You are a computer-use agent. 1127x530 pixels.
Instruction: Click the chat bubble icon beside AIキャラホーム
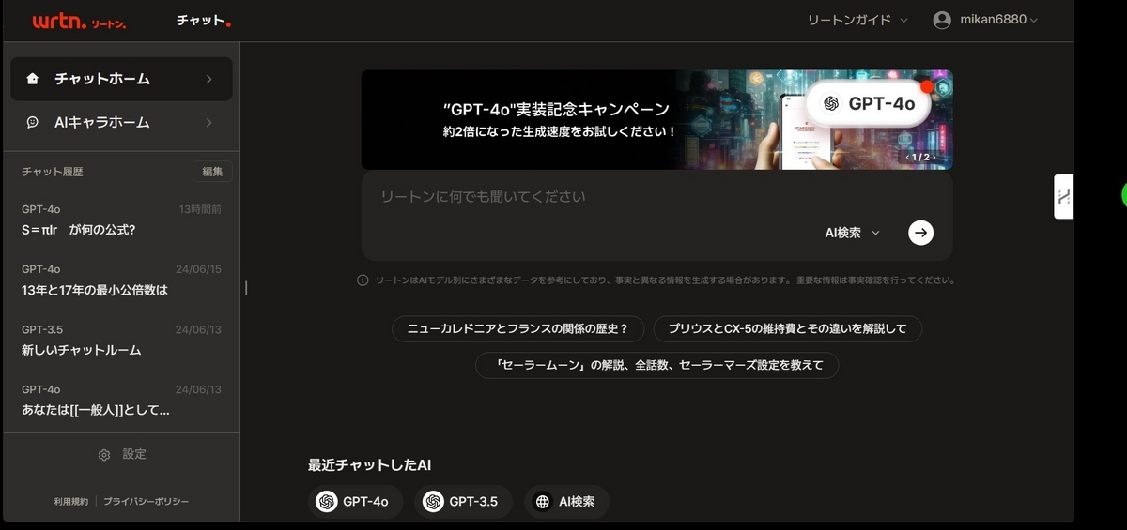(33, 123)
